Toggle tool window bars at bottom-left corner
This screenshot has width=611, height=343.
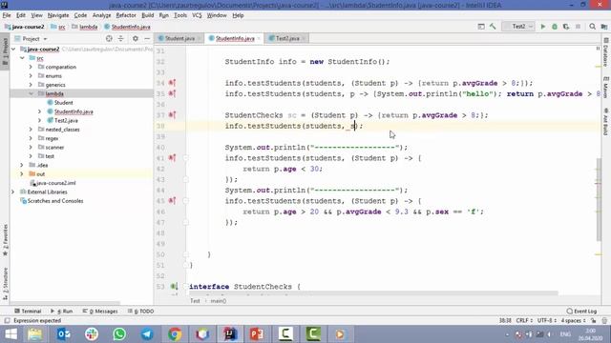point(7,321)
